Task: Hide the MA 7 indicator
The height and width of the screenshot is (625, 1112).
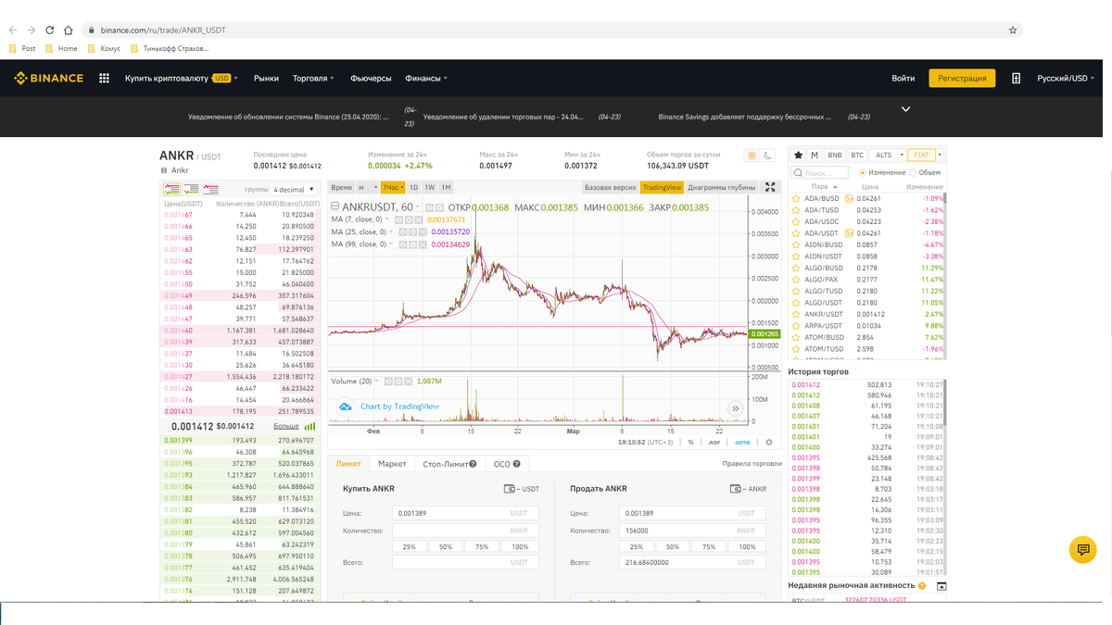Action: point(399,219)
